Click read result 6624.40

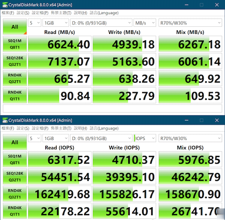click(x=60, y=44)
